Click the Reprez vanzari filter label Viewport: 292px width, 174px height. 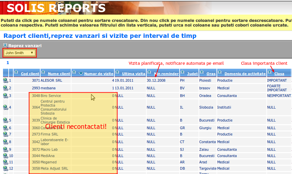click(x=25, y=46)
